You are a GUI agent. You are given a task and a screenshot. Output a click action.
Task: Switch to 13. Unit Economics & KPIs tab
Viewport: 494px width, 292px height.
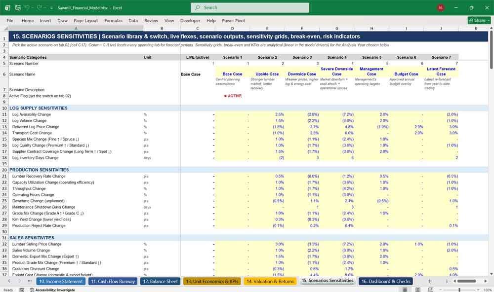tap(212, 281)
